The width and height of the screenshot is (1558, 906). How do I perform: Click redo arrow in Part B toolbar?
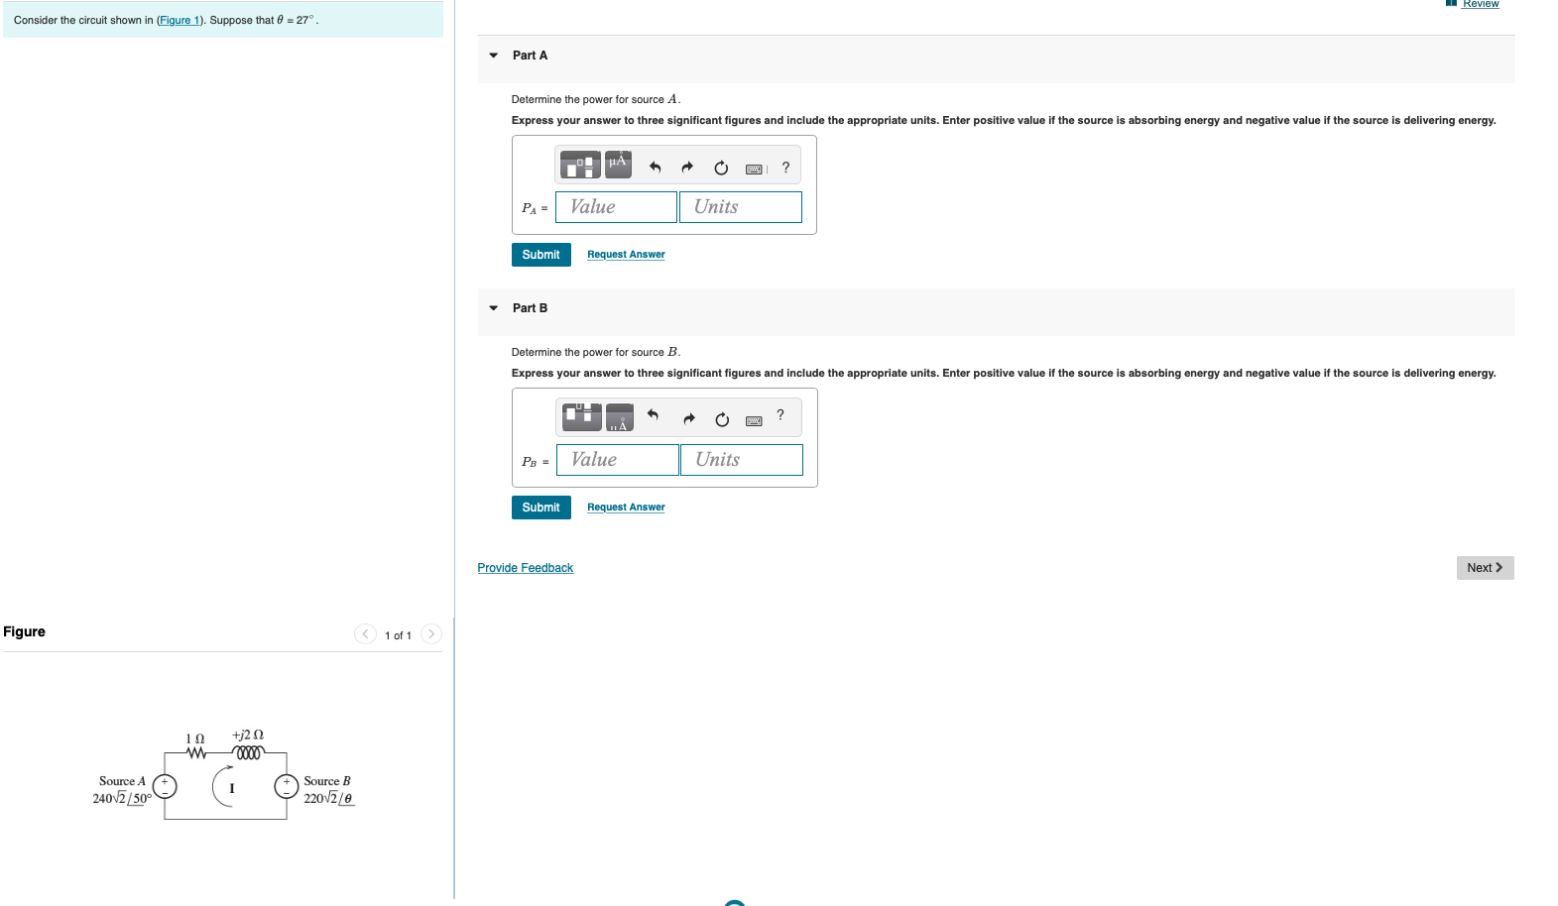click(689, 419)
